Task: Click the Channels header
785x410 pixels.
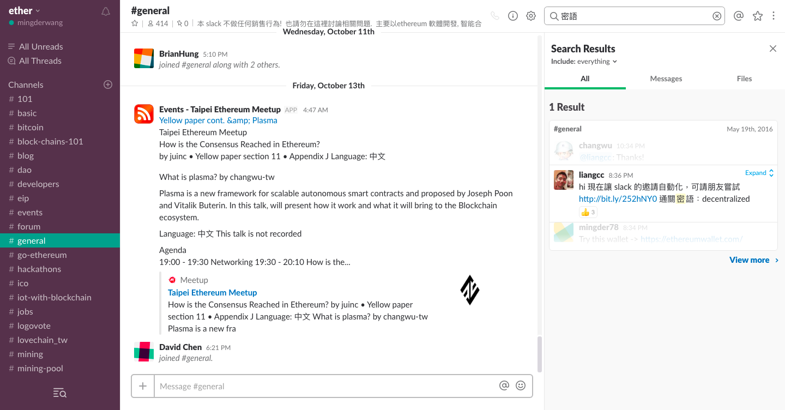Action: click(26, 85)
